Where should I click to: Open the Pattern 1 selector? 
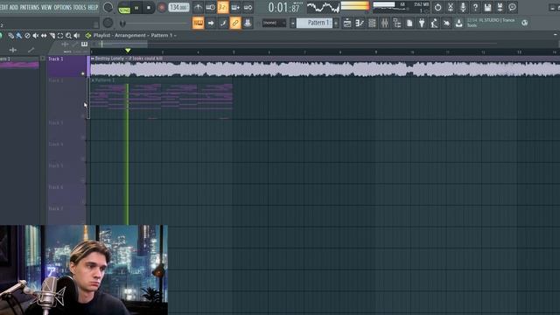tap(315, 23)
